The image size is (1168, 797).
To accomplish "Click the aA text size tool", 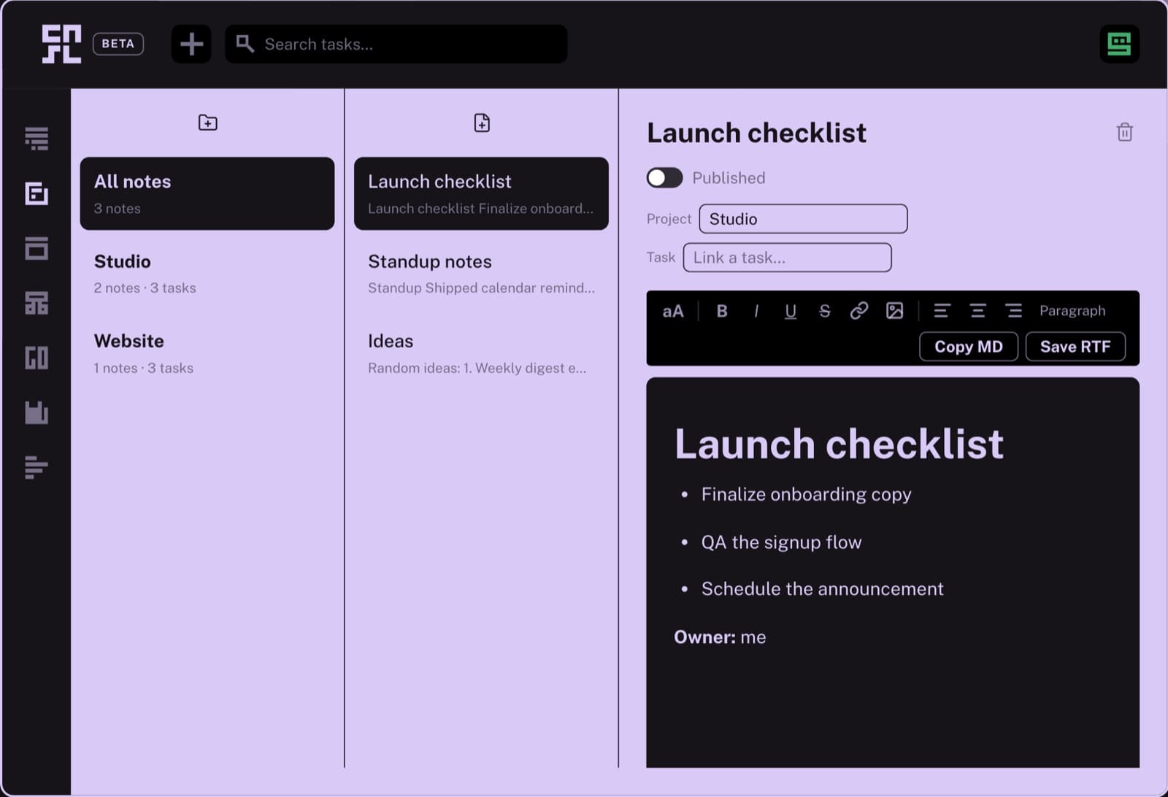I will 672,311.
